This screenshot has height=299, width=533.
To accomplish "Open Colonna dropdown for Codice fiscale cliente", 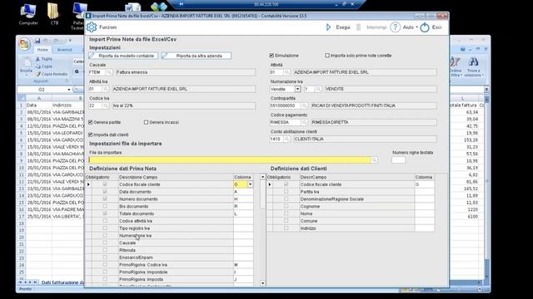I will pyautogui.click(x=250, y=184).
